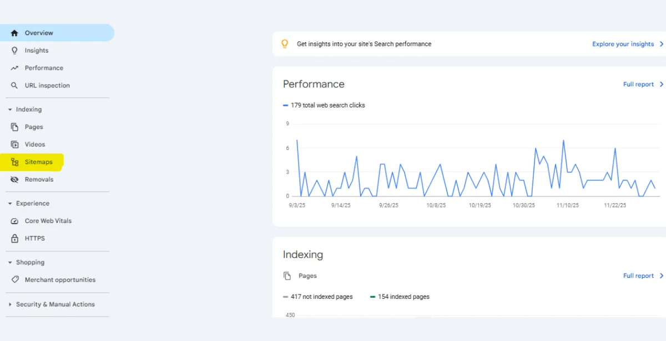Click the HTTPS lock icon
This screenshot has width=666, height=341.
14,238
